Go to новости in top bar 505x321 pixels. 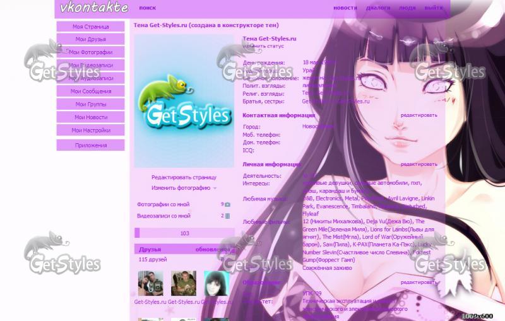pos(345,8)
